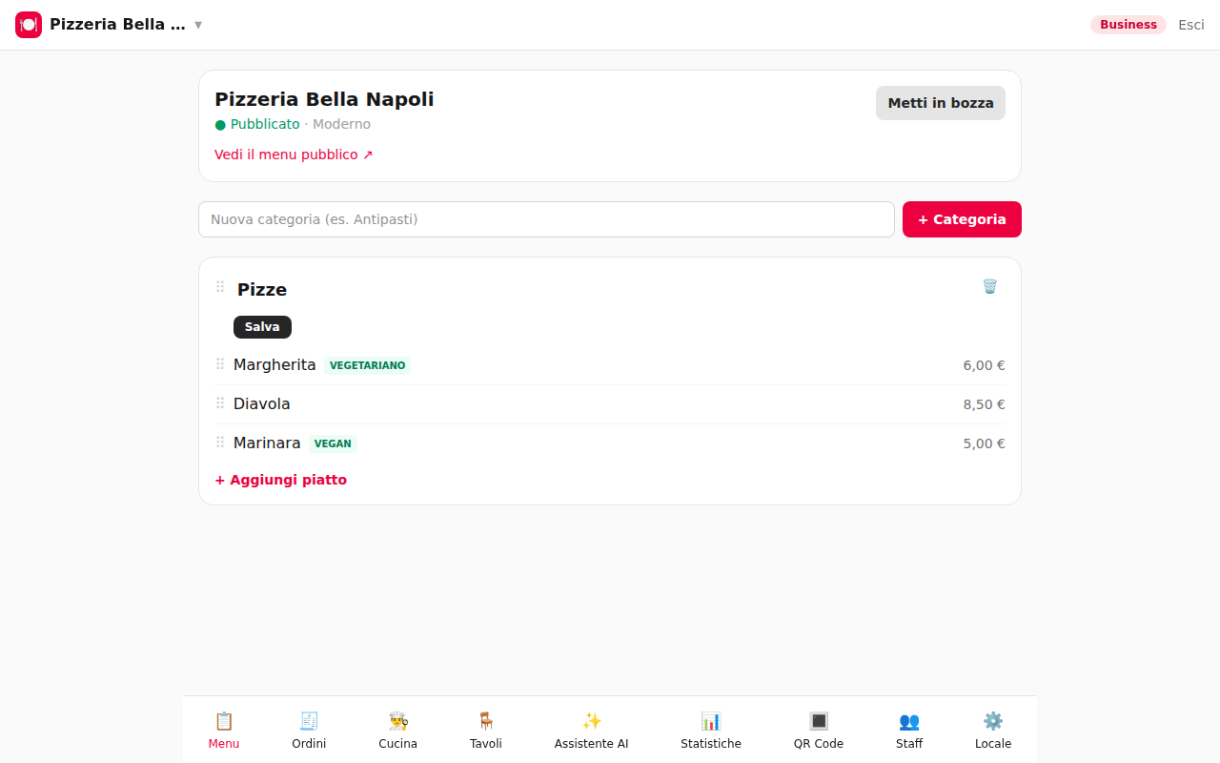The width and height of the screenshot is (1220, 763).
Task: Open the Marinara dish row
Action: 610,443
